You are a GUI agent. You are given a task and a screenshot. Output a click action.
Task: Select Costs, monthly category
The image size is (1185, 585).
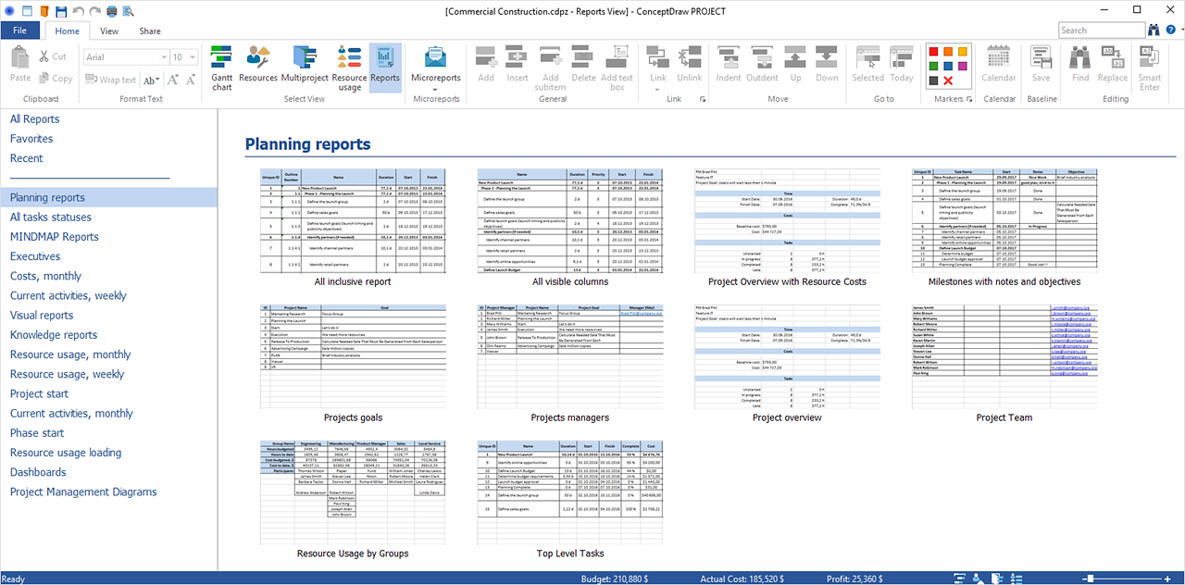coord(45,276)
